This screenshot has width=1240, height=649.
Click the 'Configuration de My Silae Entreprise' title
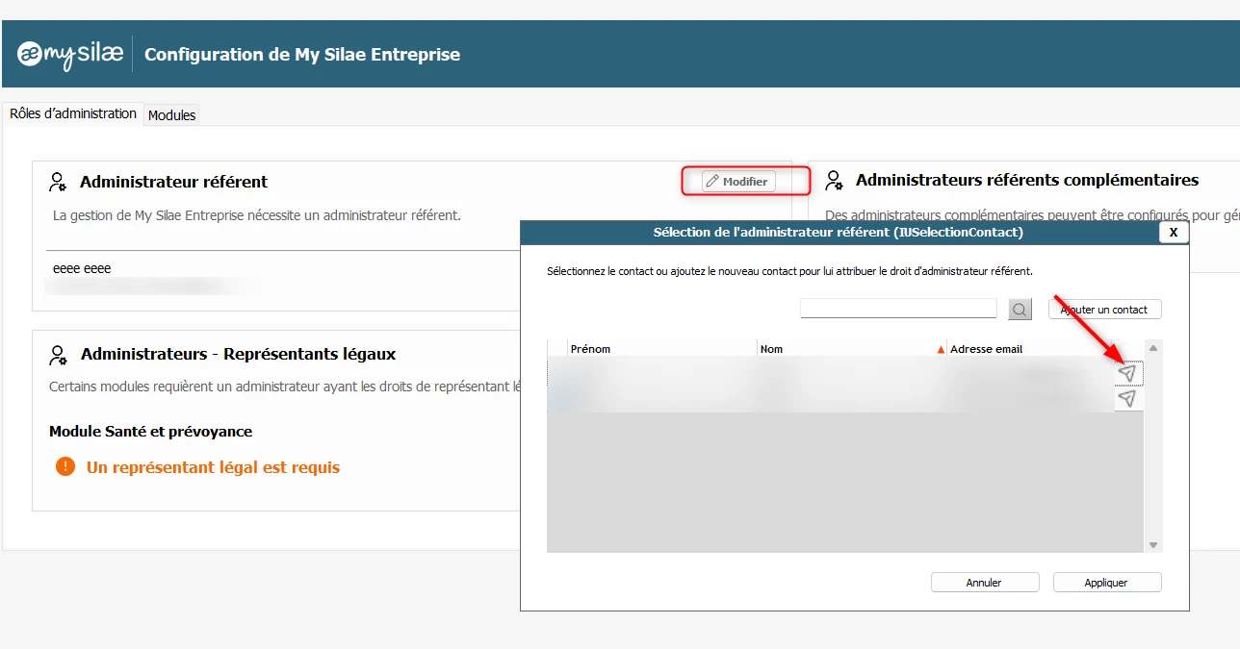[302, 55]
